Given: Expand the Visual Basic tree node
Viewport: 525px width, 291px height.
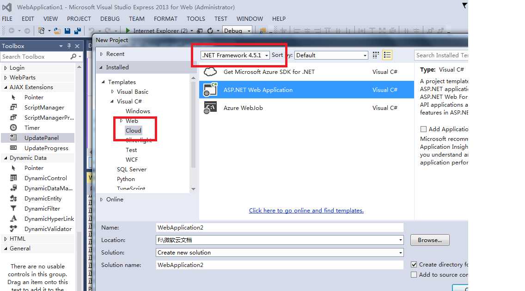Looking at the screenshot, I should (112, 91).
